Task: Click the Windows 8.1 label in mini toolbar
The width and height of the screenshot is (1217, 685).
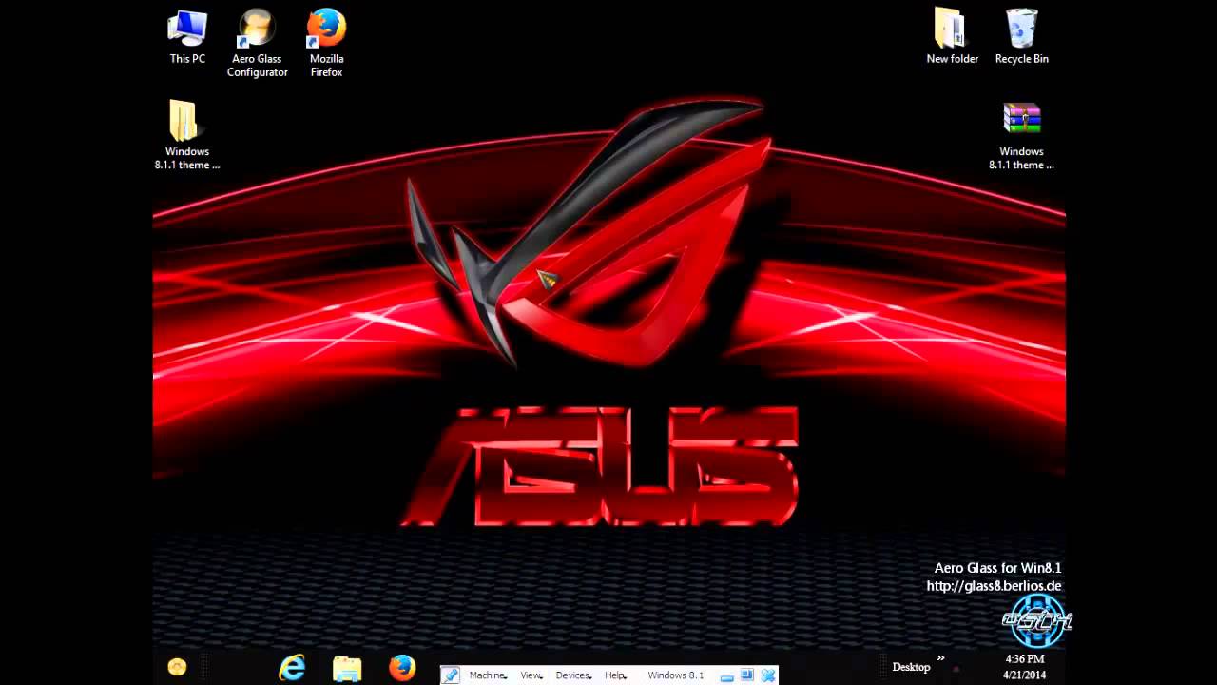Action: coord(675,675)
